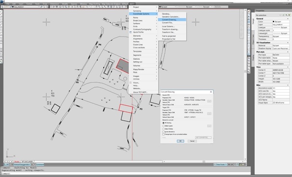292x177 pixels.
Task: Switch to the Object Class side tab
Action: [253, 40]
